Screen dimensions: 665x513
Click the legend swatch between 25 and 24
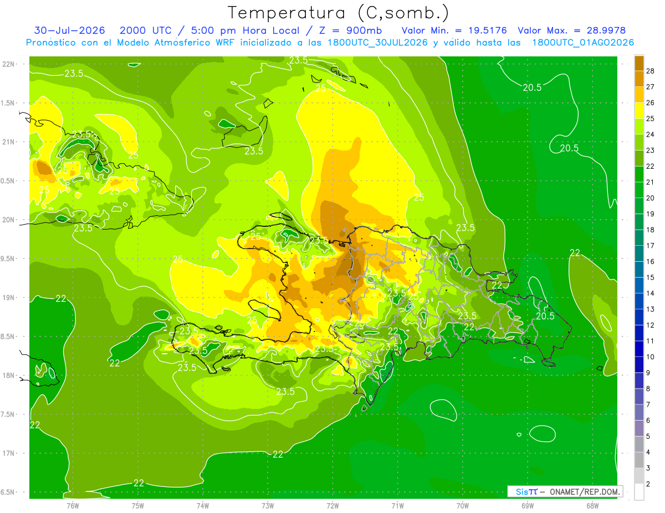[x=639, y=126]
